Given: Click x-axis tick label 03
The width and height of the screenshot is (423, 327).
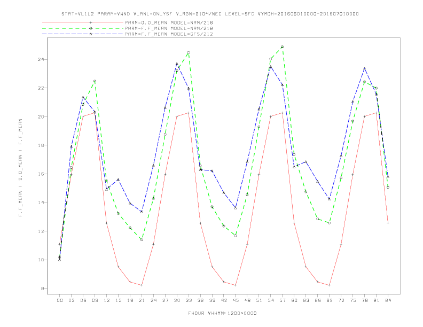Looking at the screenshot, I should click(71, 300).
